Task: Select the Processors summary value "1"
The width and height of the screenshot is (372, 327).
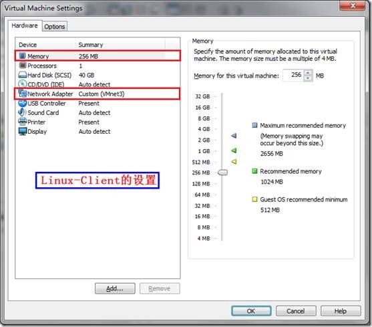Action: 81,66
